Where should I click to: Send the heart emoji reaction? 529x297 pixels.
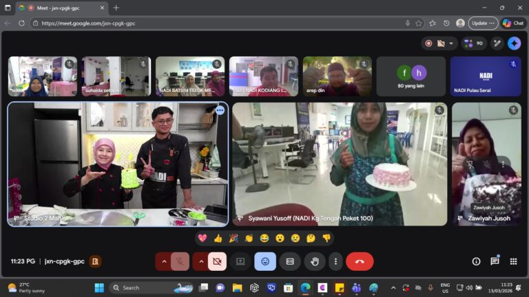[x=203, y=238]
